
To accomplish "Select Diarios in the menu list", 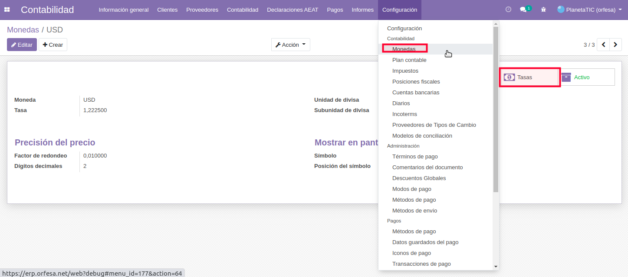I will click(x=401, y=103).
